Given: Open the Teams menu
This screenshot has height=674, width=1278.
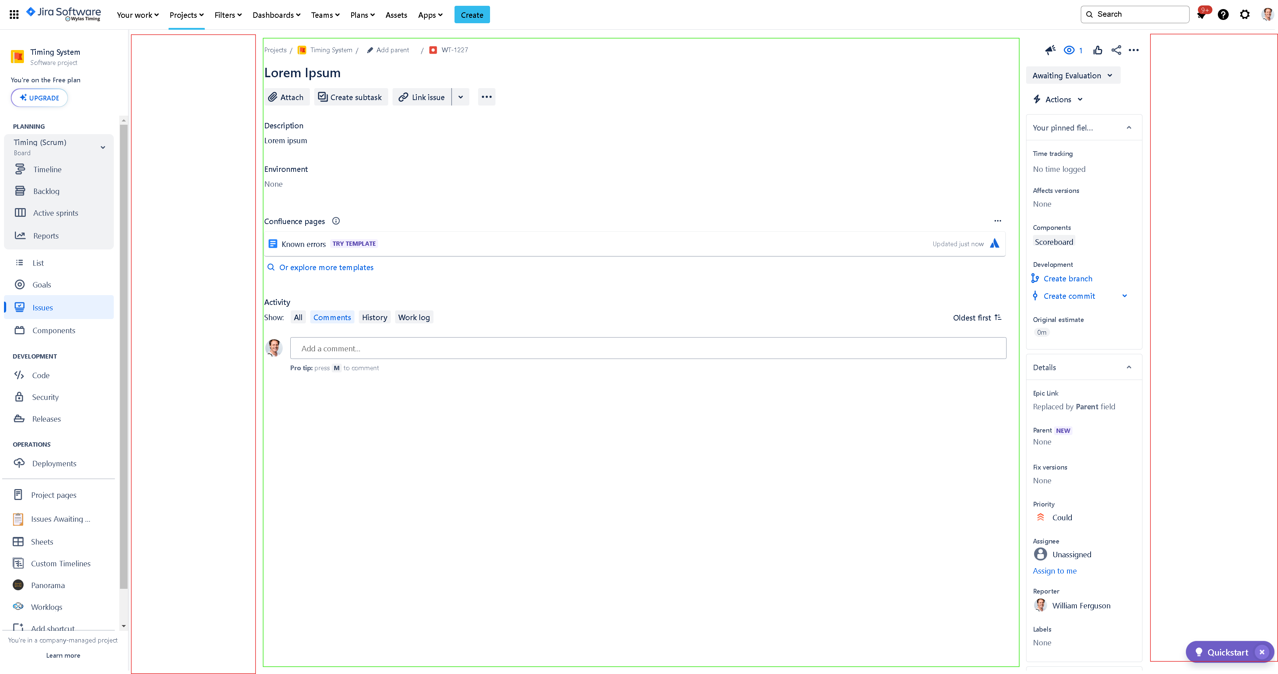Looking at the screenshot, I should tap(325, 15).
